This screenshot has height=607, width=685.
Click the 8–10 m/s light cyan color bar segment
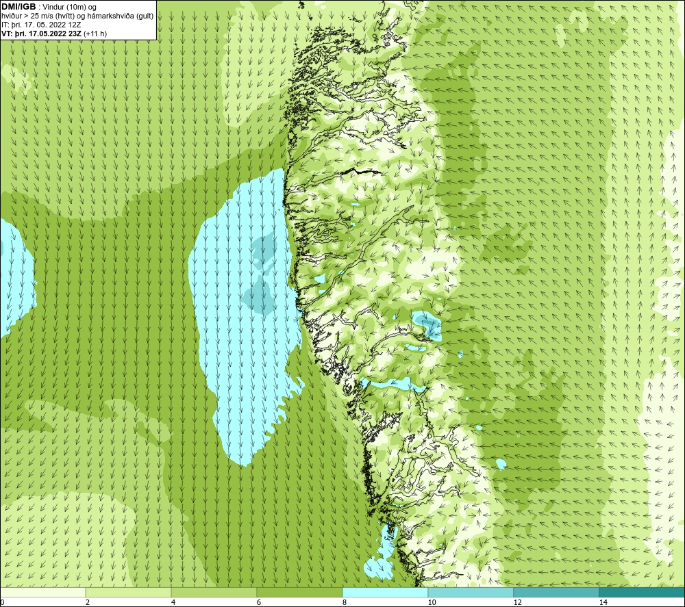[x=385, y=592]
